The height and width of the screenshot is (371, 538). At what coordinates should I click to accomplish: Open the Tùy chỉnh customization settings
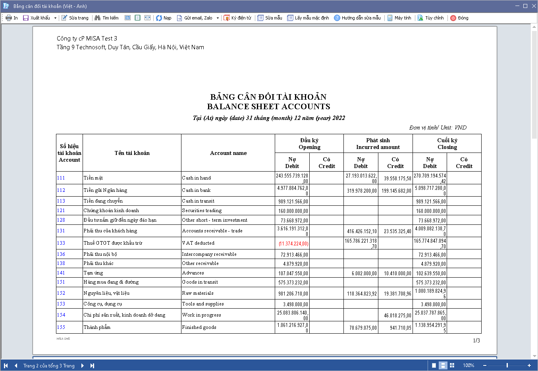[x=420, y=18]
